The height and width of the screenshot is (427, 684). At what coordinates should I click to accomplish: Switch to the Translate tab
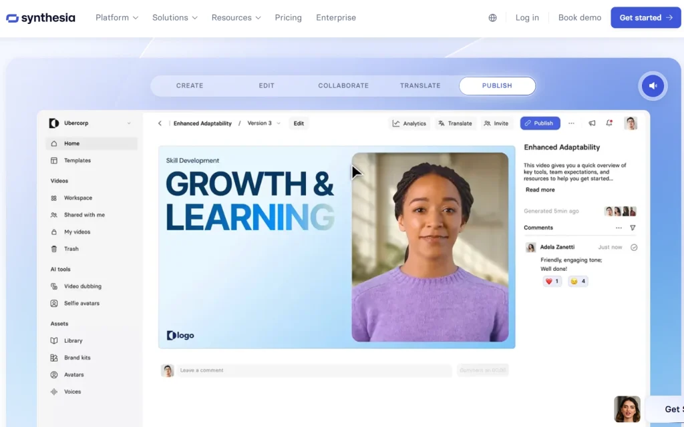[420, 86]
